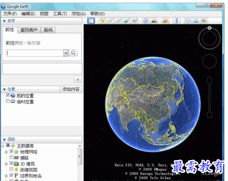Screen dimensions: 228x181
Task: Click the layers icon beside 主数据库
Action: pos(13,146)
